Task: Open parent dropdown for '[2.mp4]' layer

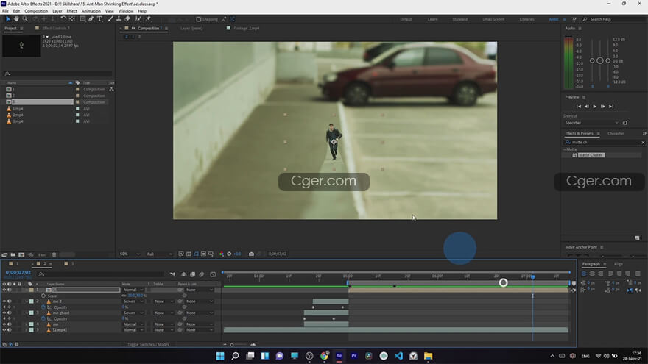Action: [x=198, y=330]
